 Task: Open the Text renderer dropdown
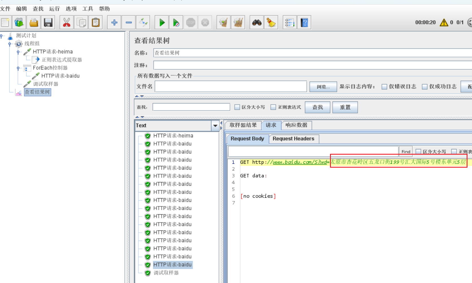(x=215, y=126)
